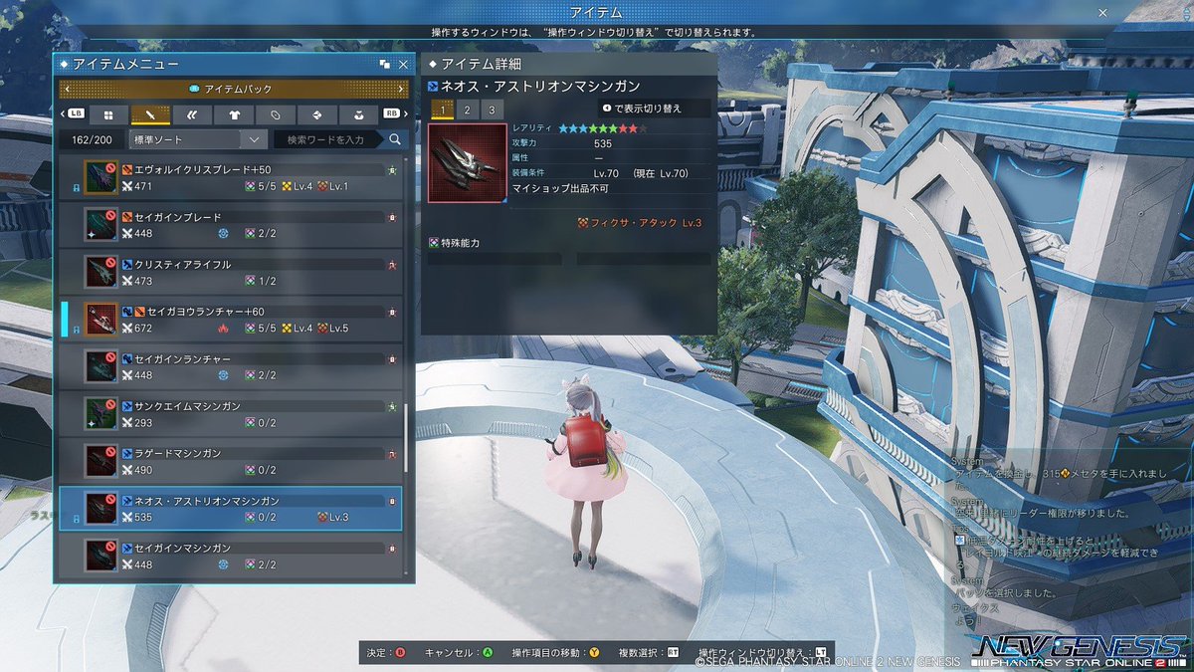This screenshot has height=672, width=1194.
Task: Click the アイテムパック header bar
Action: (234, 90)
